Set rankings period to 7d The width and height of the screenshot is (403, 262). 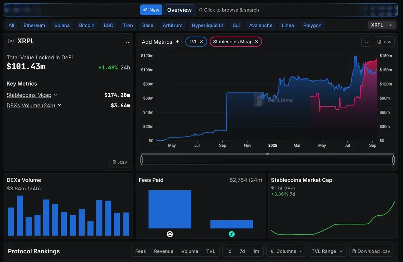(242, 251)
